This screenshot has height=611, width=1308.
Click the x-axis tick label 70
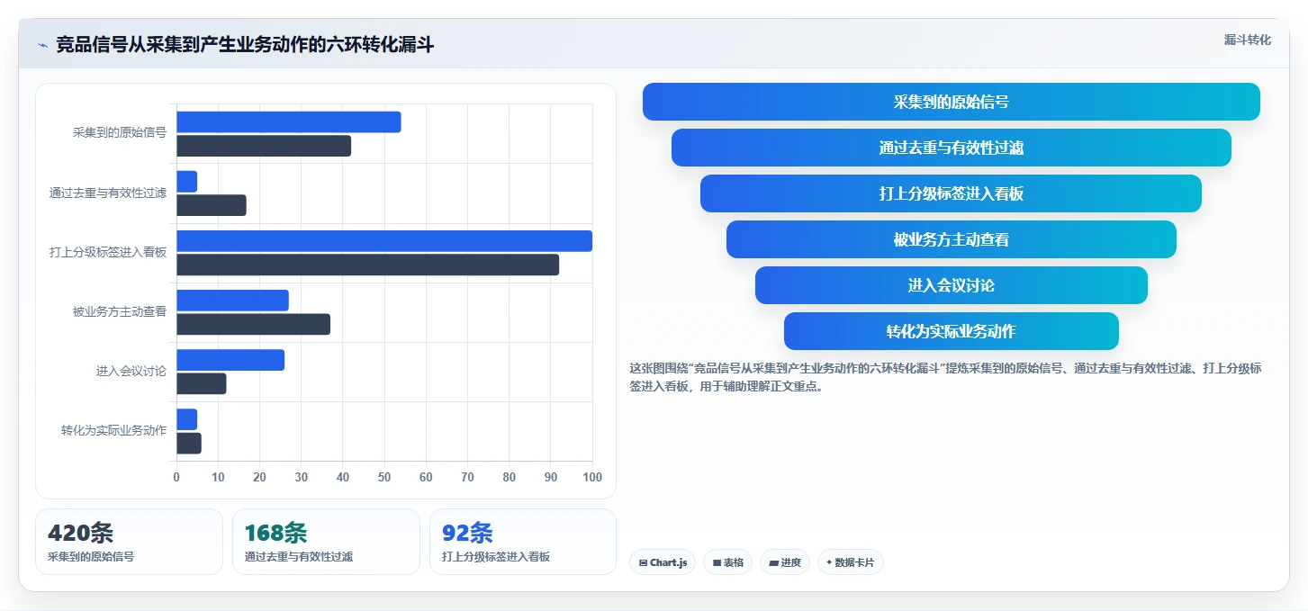coord(467,477)
